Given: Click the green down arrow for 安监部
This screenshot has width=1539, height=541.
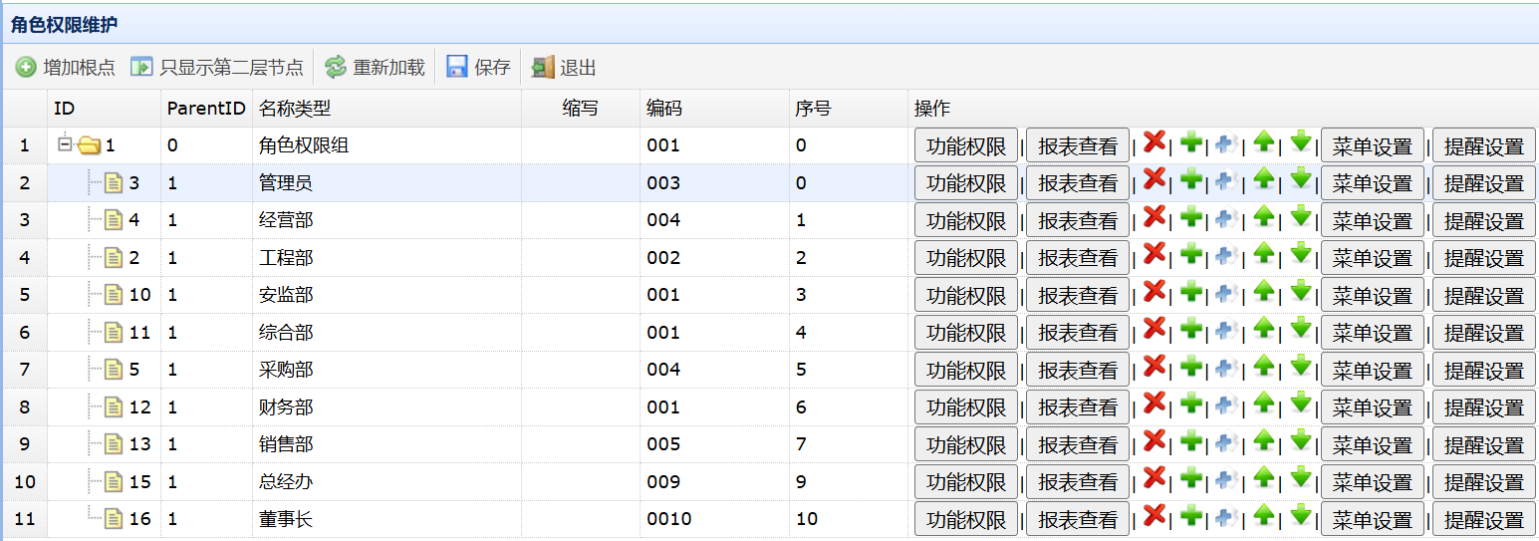Looking at the screenshot, I should coord(1300,292).
